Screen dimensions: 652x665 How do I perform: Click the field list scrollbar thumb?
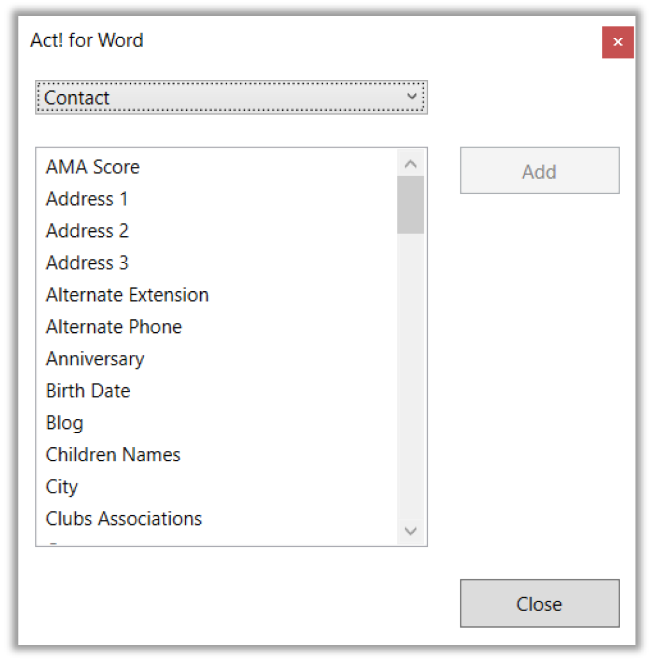(410, 205)
